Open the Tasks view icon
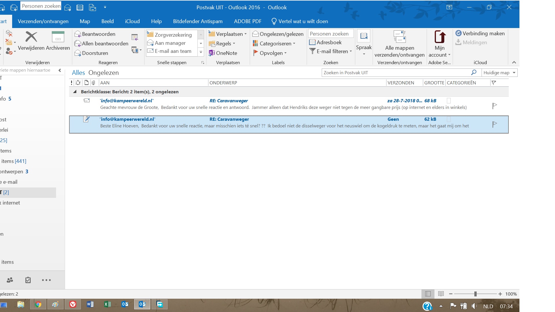 28,280
